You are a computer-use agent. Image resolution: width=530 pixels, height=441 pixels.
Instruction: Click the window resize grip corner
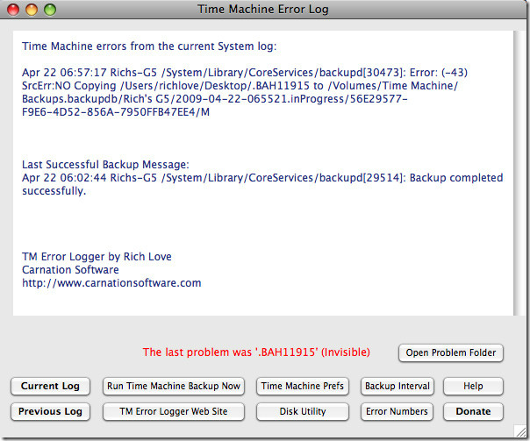(x=519, y=430)
